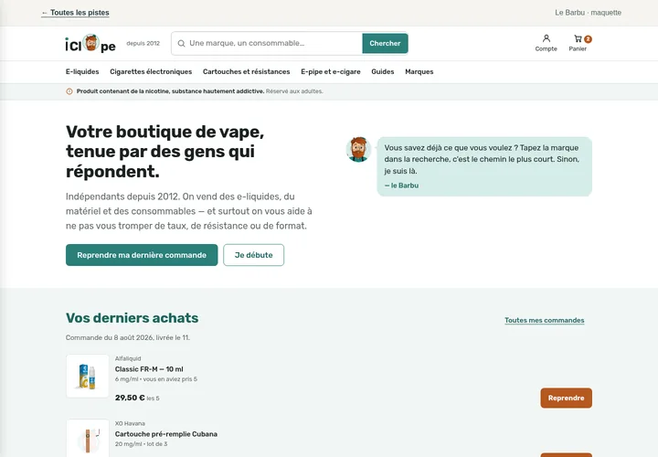
Task: Open the Compte account icon
Action: click(x=546, y=43)
